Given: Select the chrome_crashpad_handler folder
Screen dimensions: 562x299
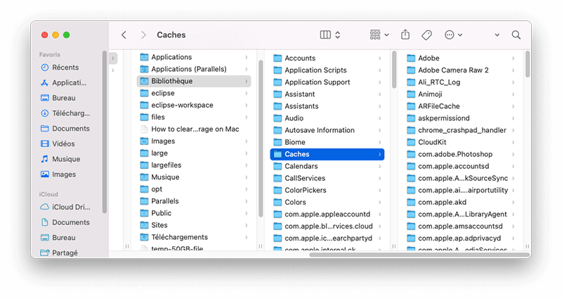Looking at the screenshot, I should 461,130.
